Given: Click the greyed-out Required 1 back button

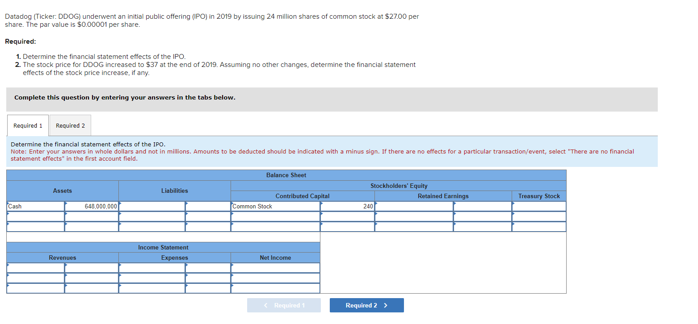Looking at the screenshot, I should click(x=284, y=305).
